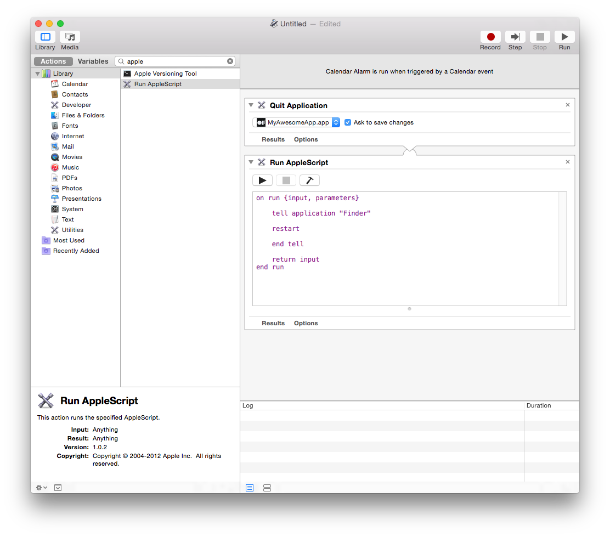Pick the Music category
Viewport: 610px width, 537px height.
pyautogui.click(x=70, y=167)
